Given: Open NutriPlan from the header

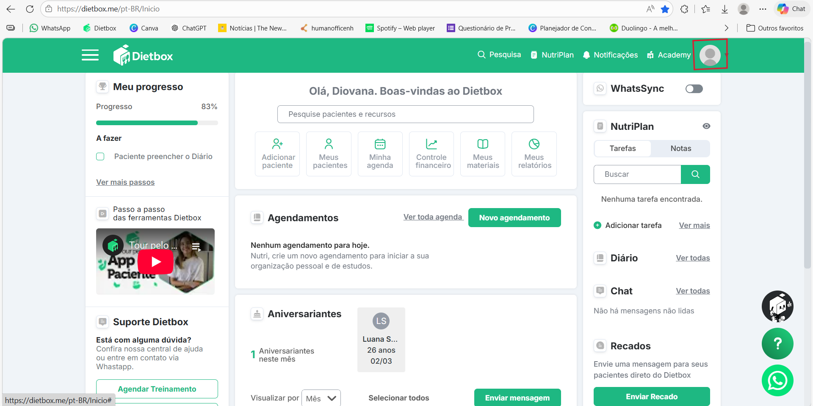Looking at the screenshot, I should (x=552, y=55).
